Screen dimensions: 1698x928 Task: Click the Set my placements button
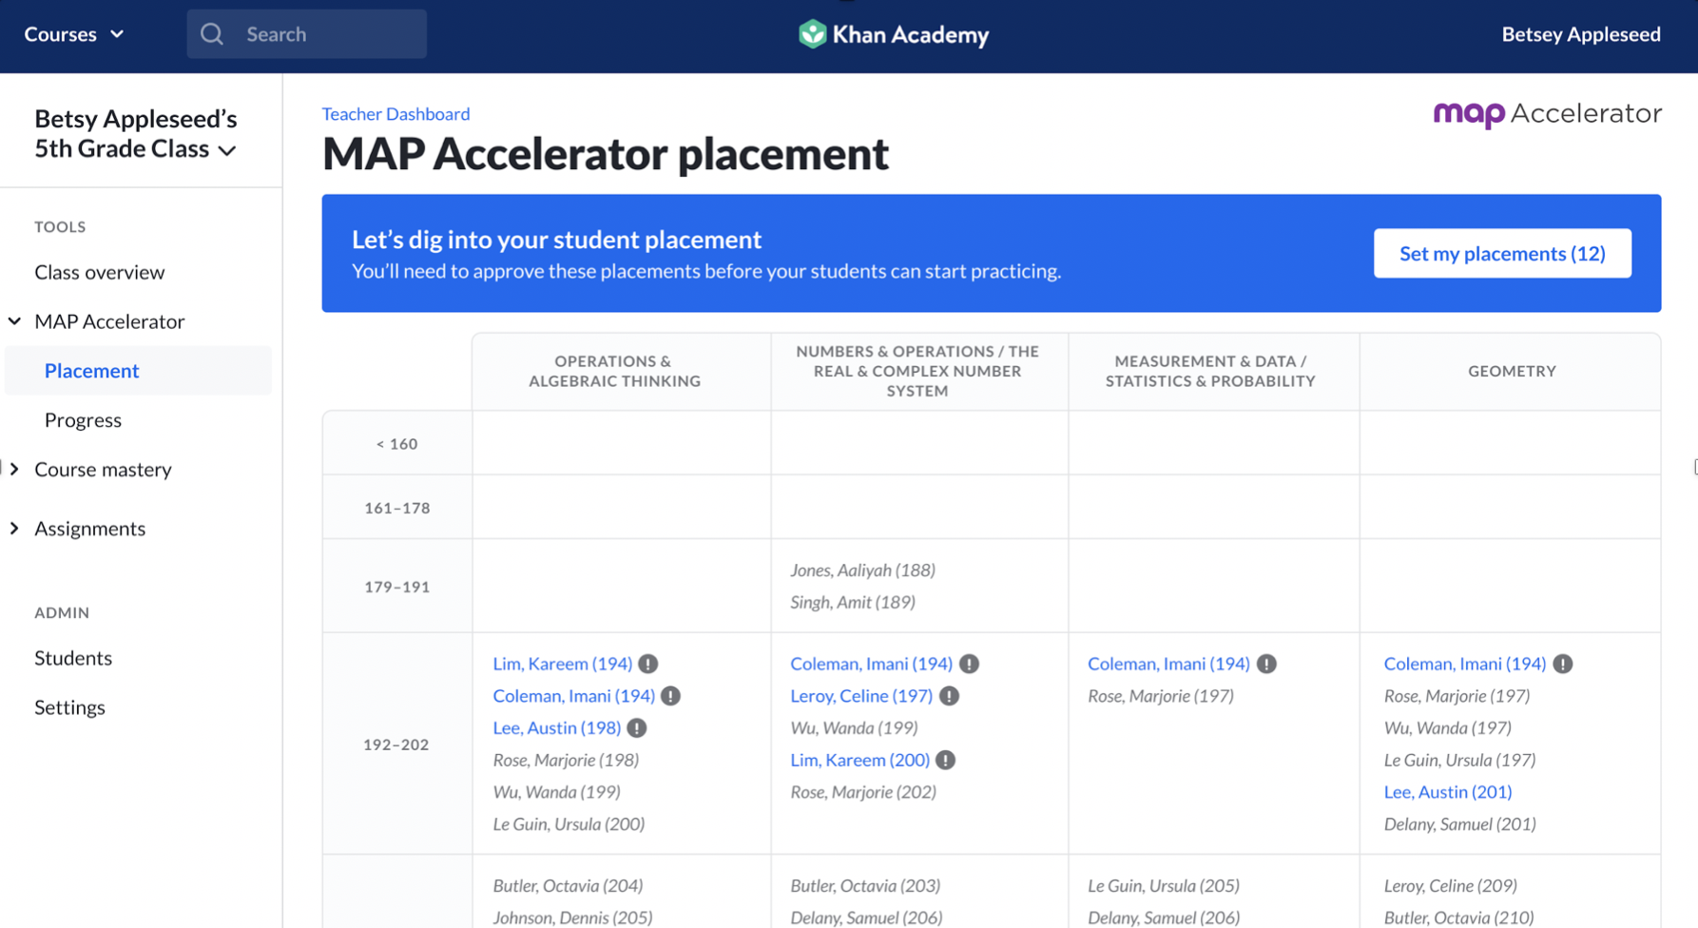coord(1501,253)
